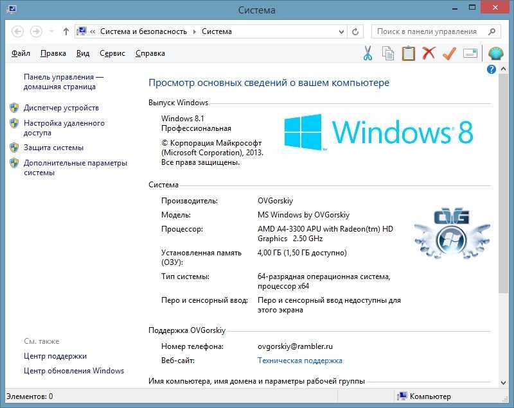Go up one level with the Up arrow
This screenshot has height=408, width=514.
(x=66, y=31)
